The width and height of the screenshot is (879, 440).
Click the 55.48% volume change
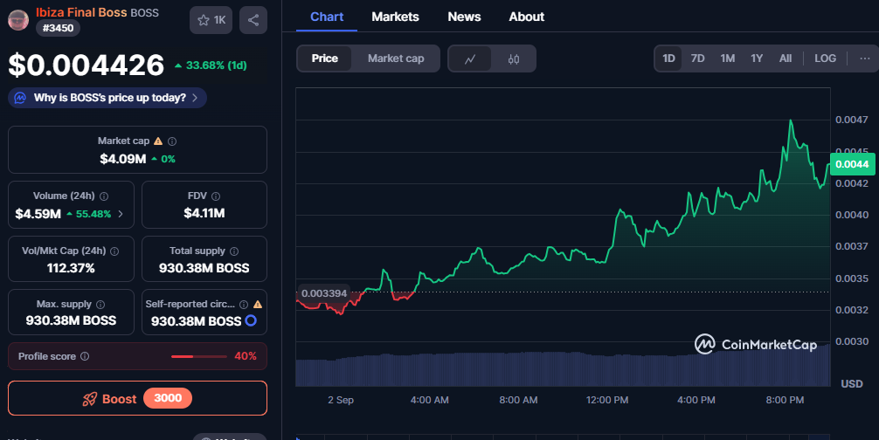click(88, 214)
